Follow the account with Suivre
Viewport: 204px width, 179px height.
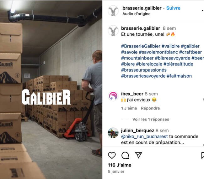pyautogui.click(x=173, y=8)
